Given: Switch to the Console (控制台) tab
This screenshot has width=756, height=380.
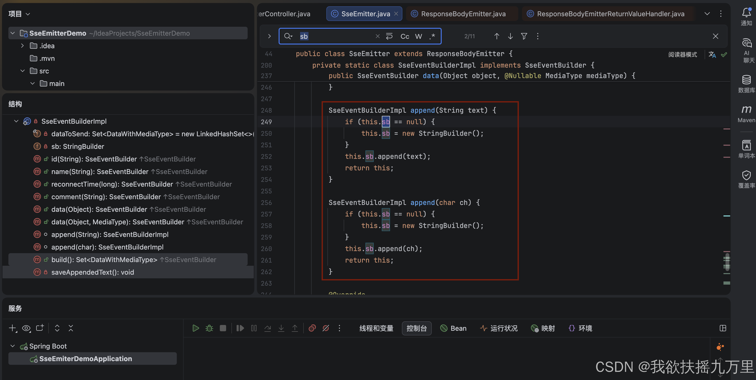Looking at the screenshot, I should (x=417, y=328).
